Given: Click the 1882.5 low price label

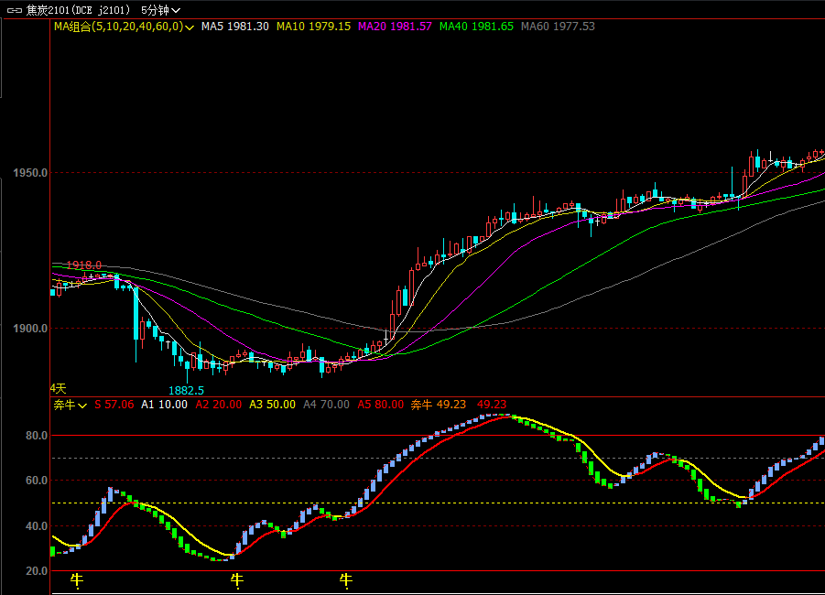Looking at the screenshot, I should pyautogui.click(x=186, y=390).
